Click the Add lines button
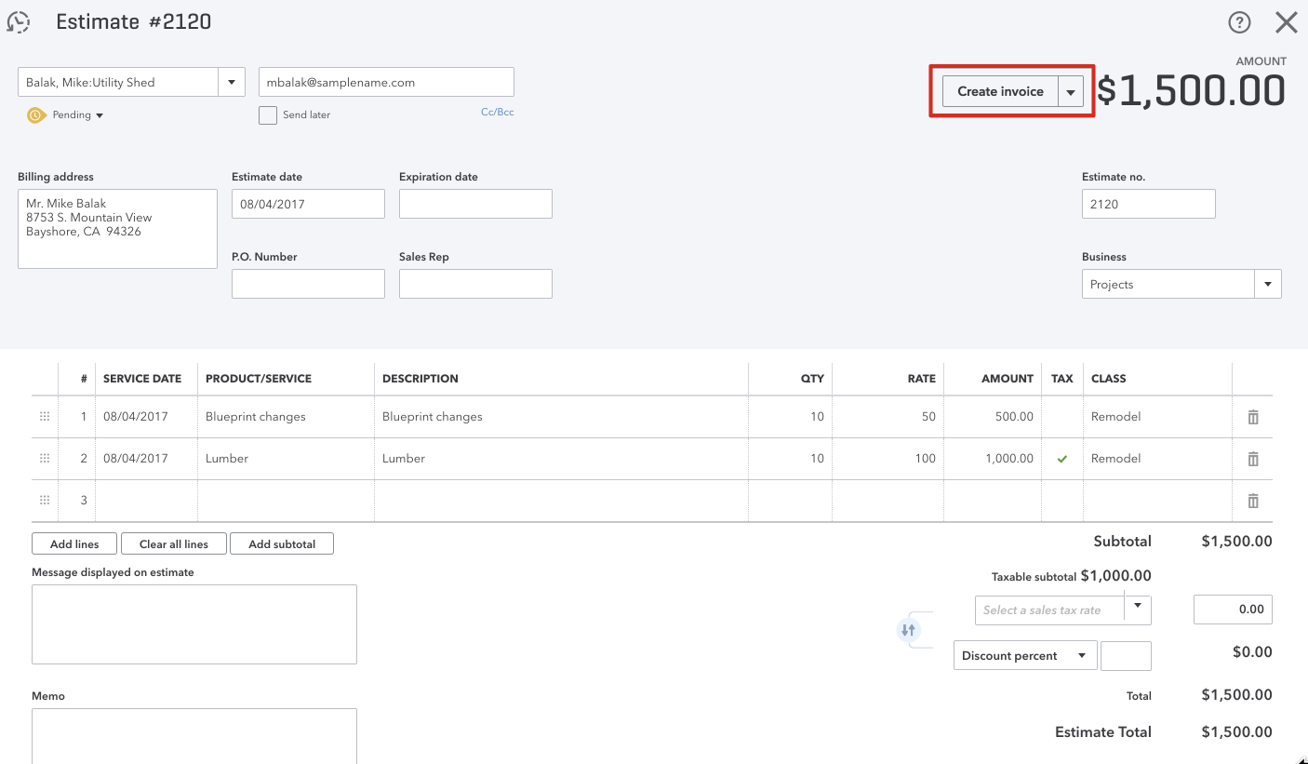The width and height of the screenshot is (1308, 764). [74, 544]
